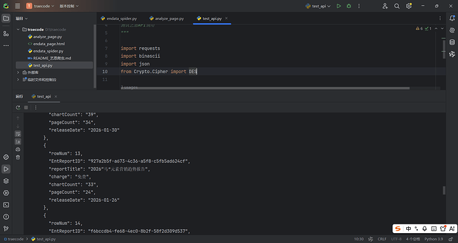Screen dimensions: 458x243
Task: Open the Database tool window icon
Action: click(x=452, y=42)
